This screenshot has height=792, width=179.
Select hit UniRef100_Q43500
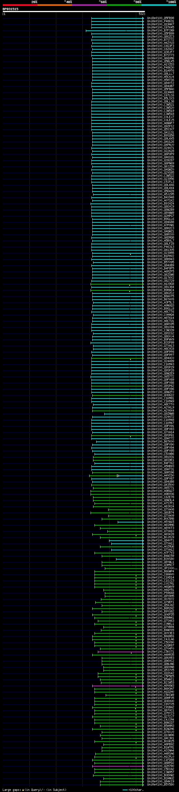coord(161,485)
